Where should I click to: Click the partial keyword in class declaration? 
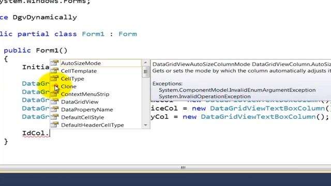coord(33,34)
